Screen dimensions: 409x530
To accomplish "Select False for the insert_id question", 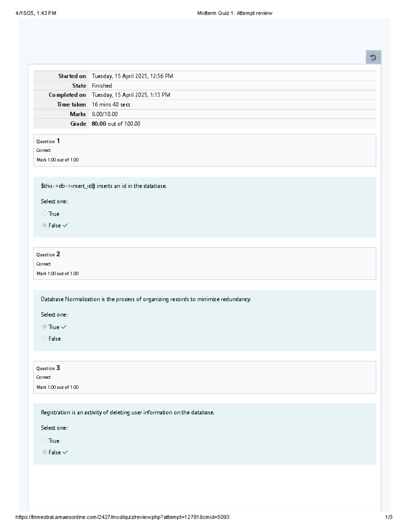I will (45, 225).
